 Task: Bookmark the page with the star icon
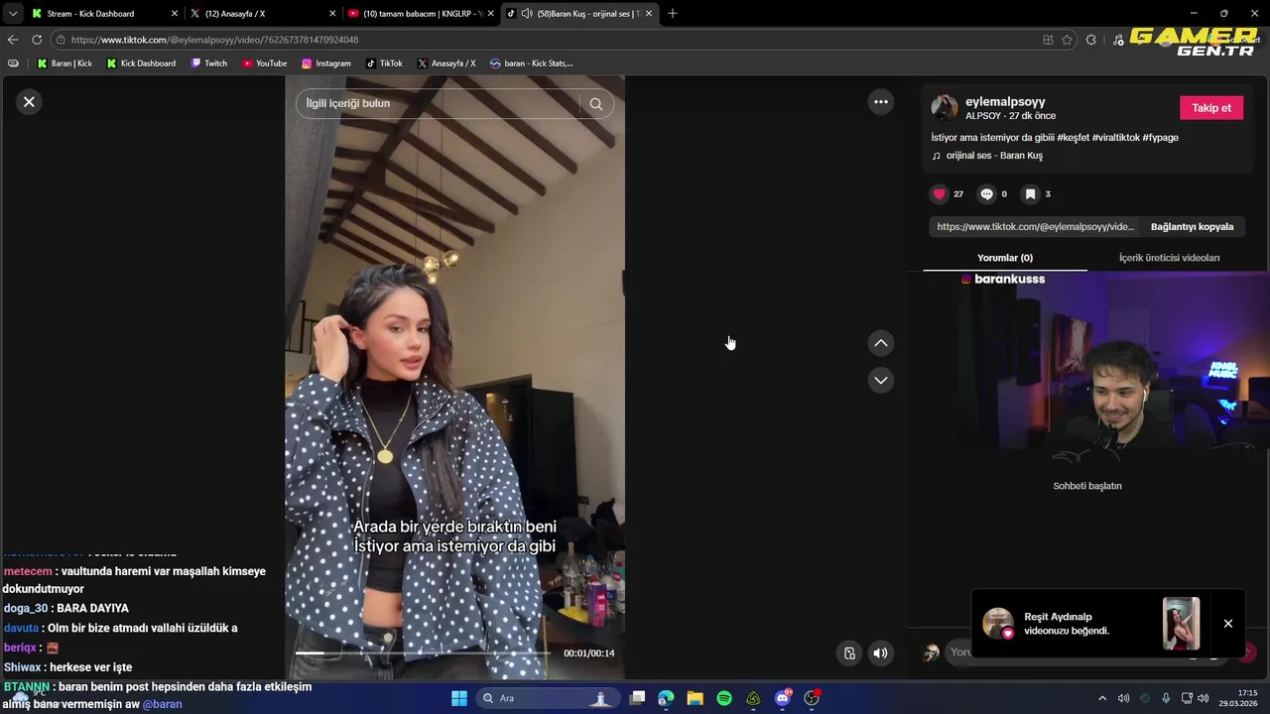1067,40
